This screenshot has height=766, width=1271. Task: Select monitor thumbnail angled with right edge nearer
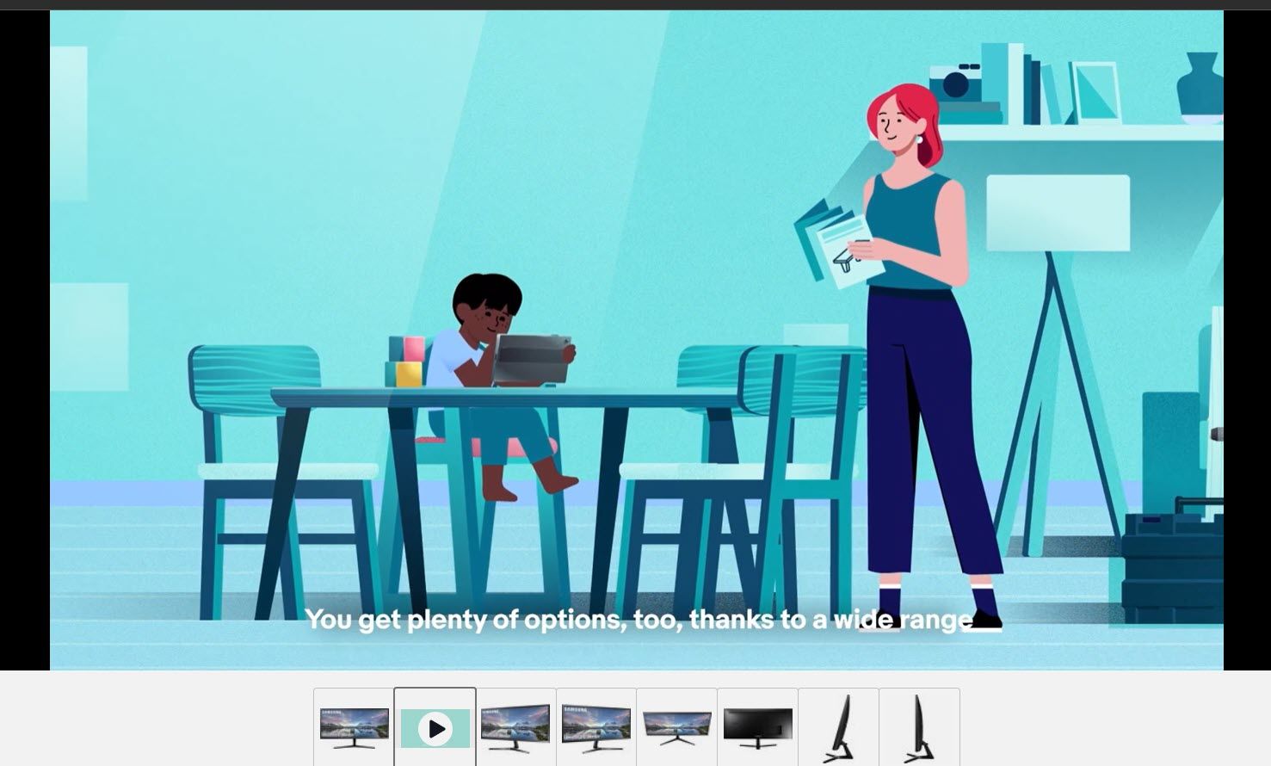click(x=515, y=727)
